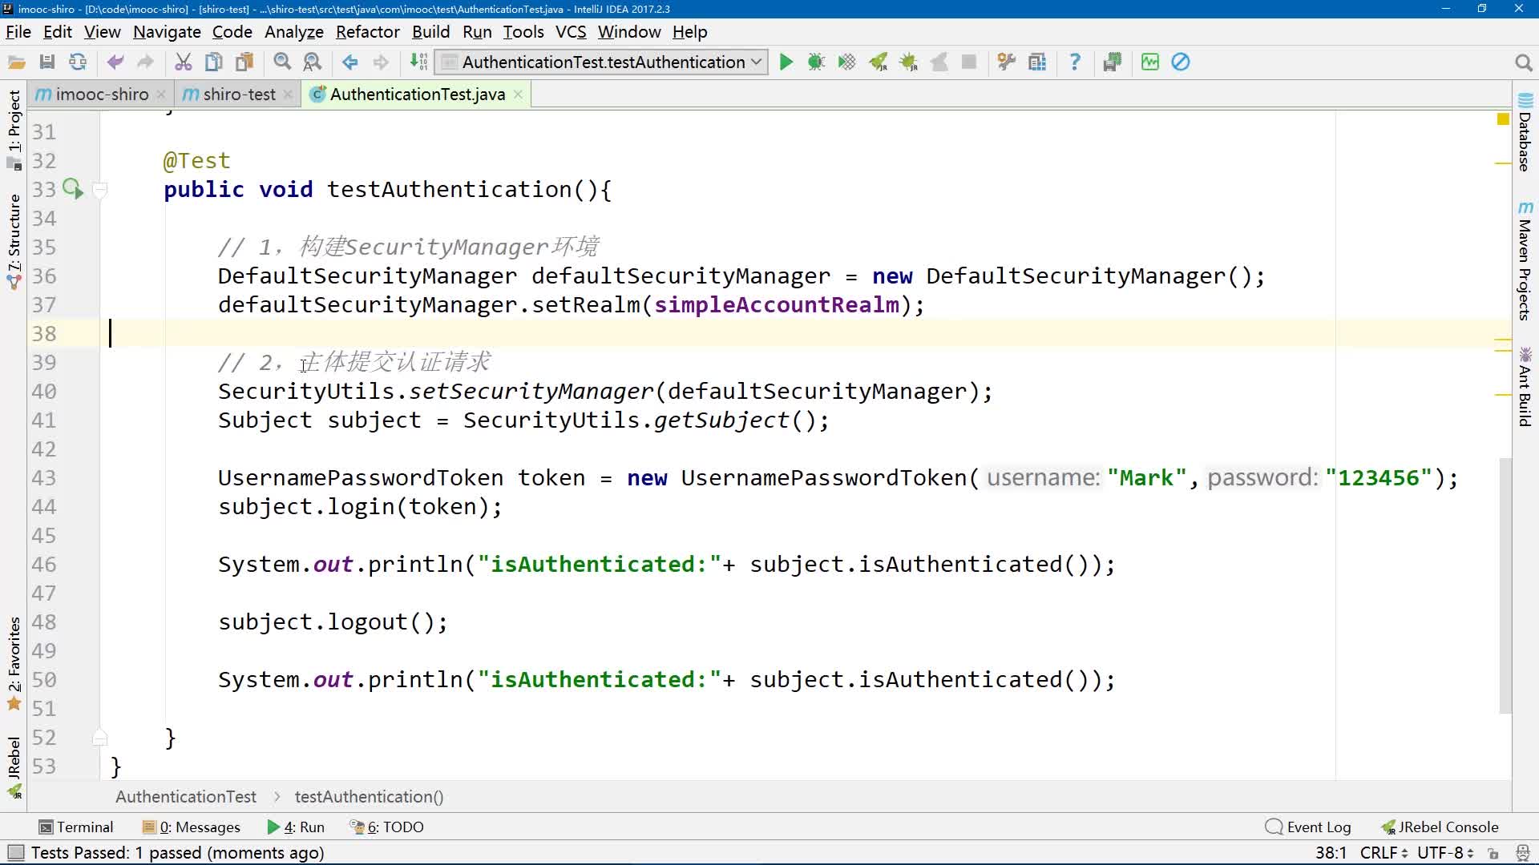Click run test gutter icon at line 33

pyautogui.click(x=72, y=189)
